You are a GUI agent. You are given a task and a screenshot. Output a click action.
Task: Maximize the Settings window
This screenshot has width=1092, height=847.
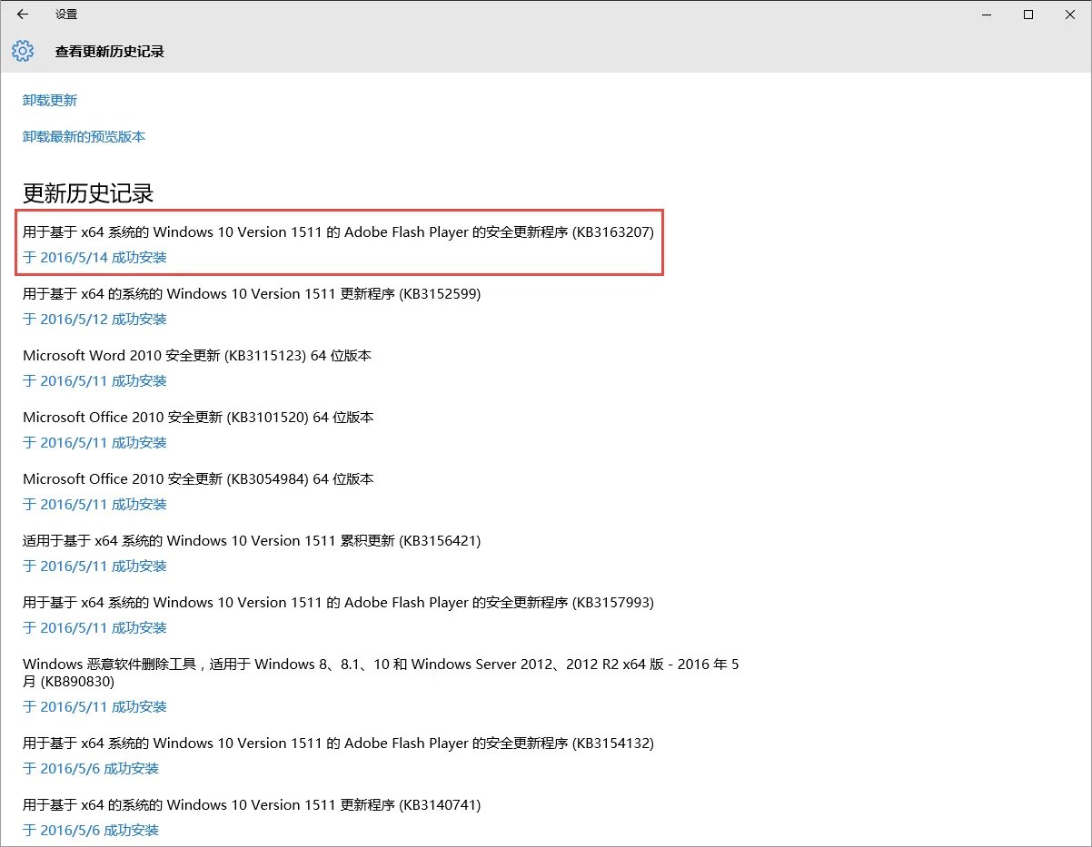pyautogui.click(x=1028, y=15)
